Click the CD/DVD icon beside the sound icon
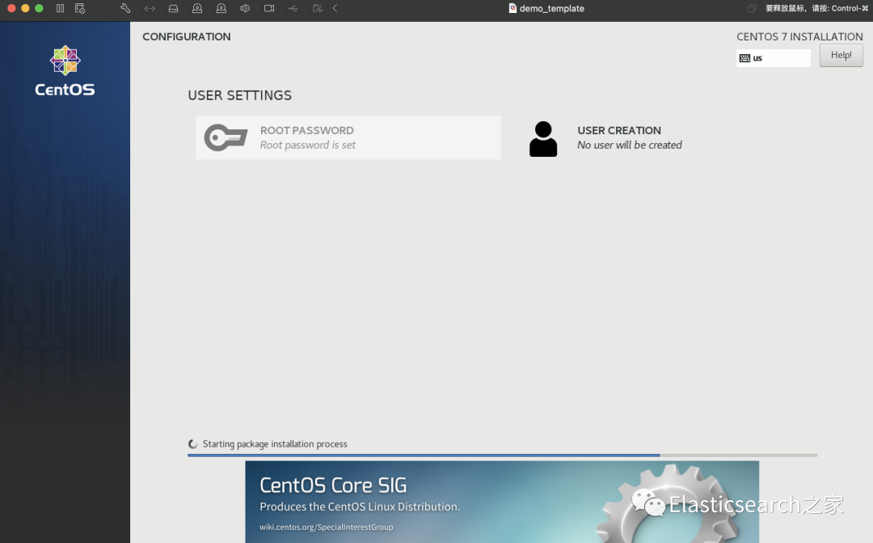 [221, 8]
